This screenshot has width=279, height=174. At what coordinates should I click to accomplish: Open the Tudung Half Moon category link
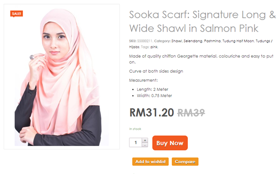(238, 41)
